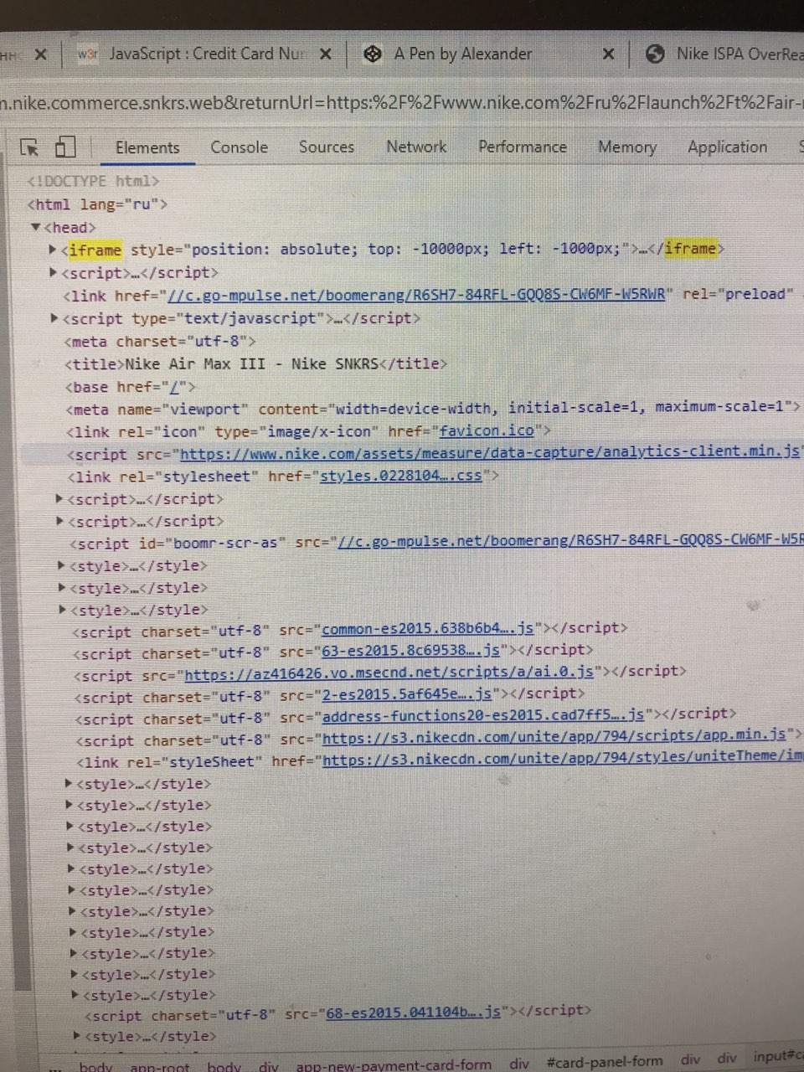Open the 68-es2015.041104b….js link
This screenshot has width=804, height=1072.
(x=413, y=1013)
